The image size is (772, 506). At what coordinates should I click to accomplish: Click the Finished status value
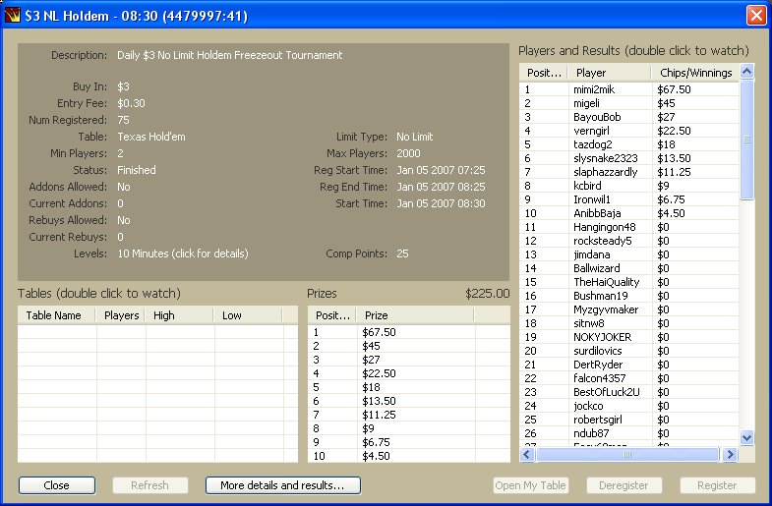click(x=137, y=170)
